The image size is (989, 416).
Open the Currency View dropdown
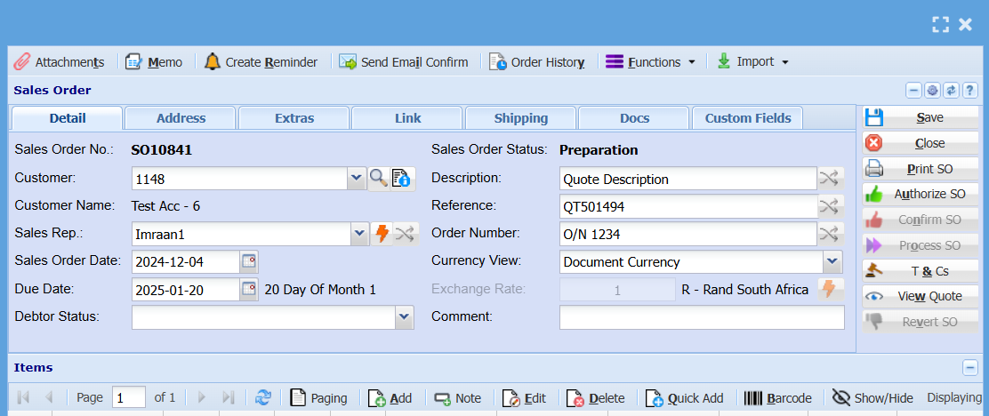point(832,261)
